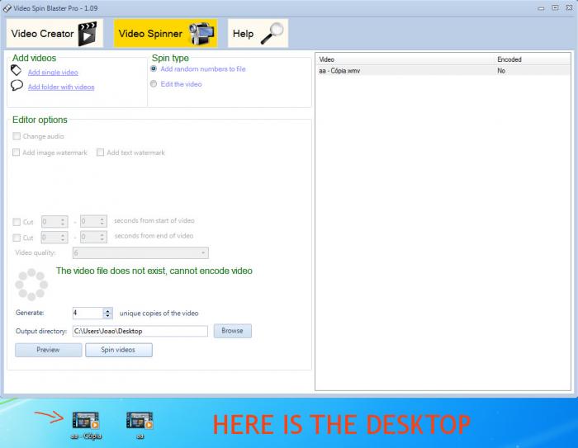Image resolution: width=578 pixels, height=448 pixels.
Task: Check Cut seconds from end of video
Action: click(17, 238)
